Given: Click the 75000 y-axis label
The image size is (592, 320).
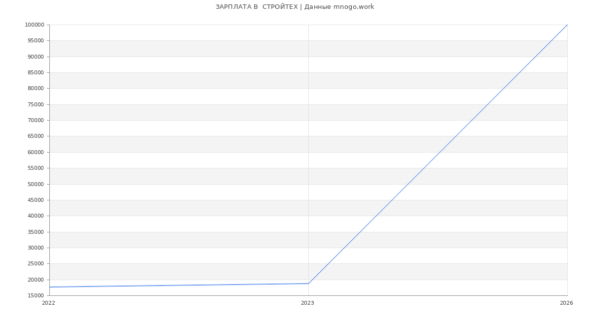Looking at the screenshot, I should [36, 104].
